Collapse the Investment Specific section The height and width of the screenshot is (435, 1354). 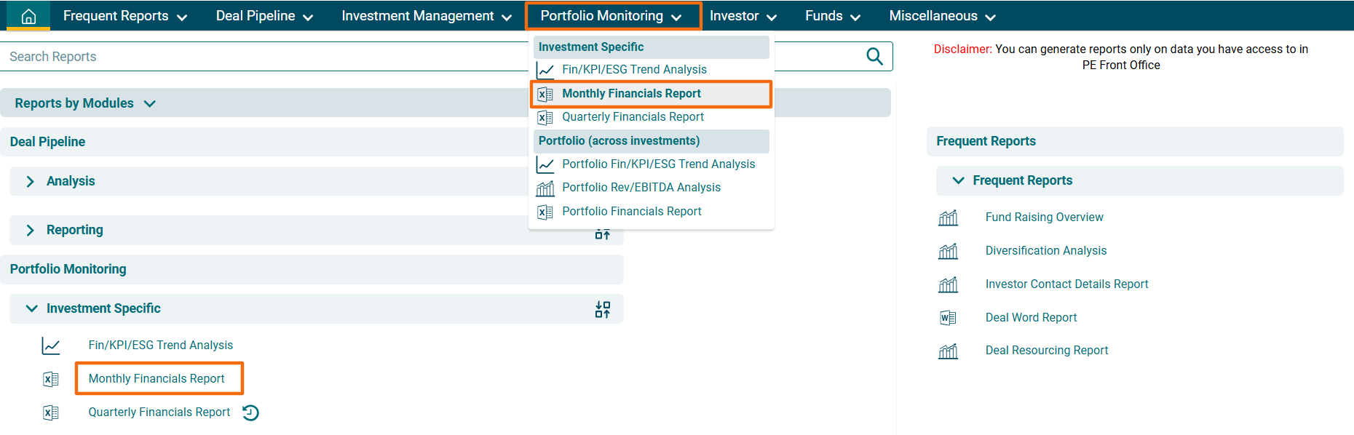click(x=31, y=308)
